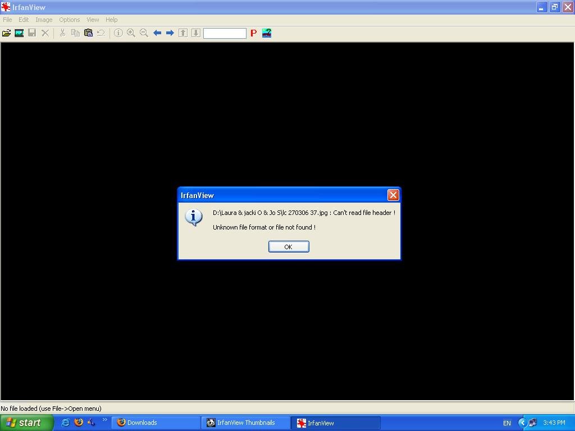Open the slideshow filmstrip icon
The image size is (575, 431).
click(x=19, y=33)
